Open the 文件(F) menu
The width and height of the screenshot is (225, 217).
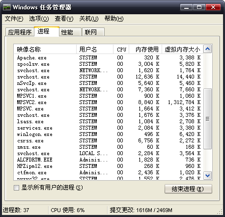pyautogui.click(x=14, y=19)
